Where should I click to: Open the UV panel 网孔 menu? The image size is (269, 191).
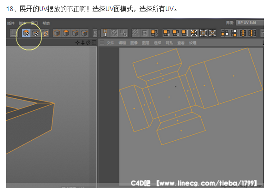(x=169, y=43)
